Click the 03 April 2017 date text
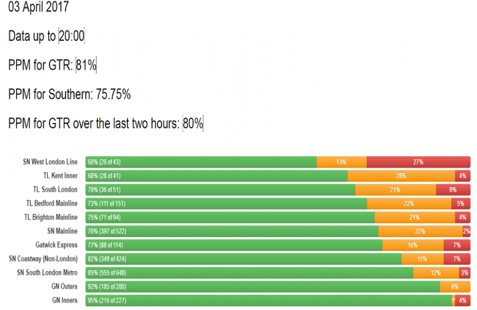Screen dimensions: 477x310 pyautogui.click(x=39, y=7)
